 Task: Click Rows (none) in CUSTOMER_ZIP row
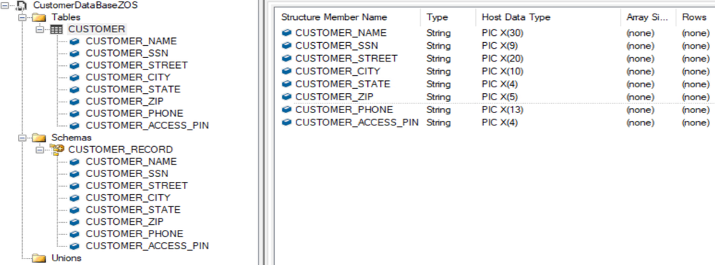pyautogui.click(x=696, y=97)
